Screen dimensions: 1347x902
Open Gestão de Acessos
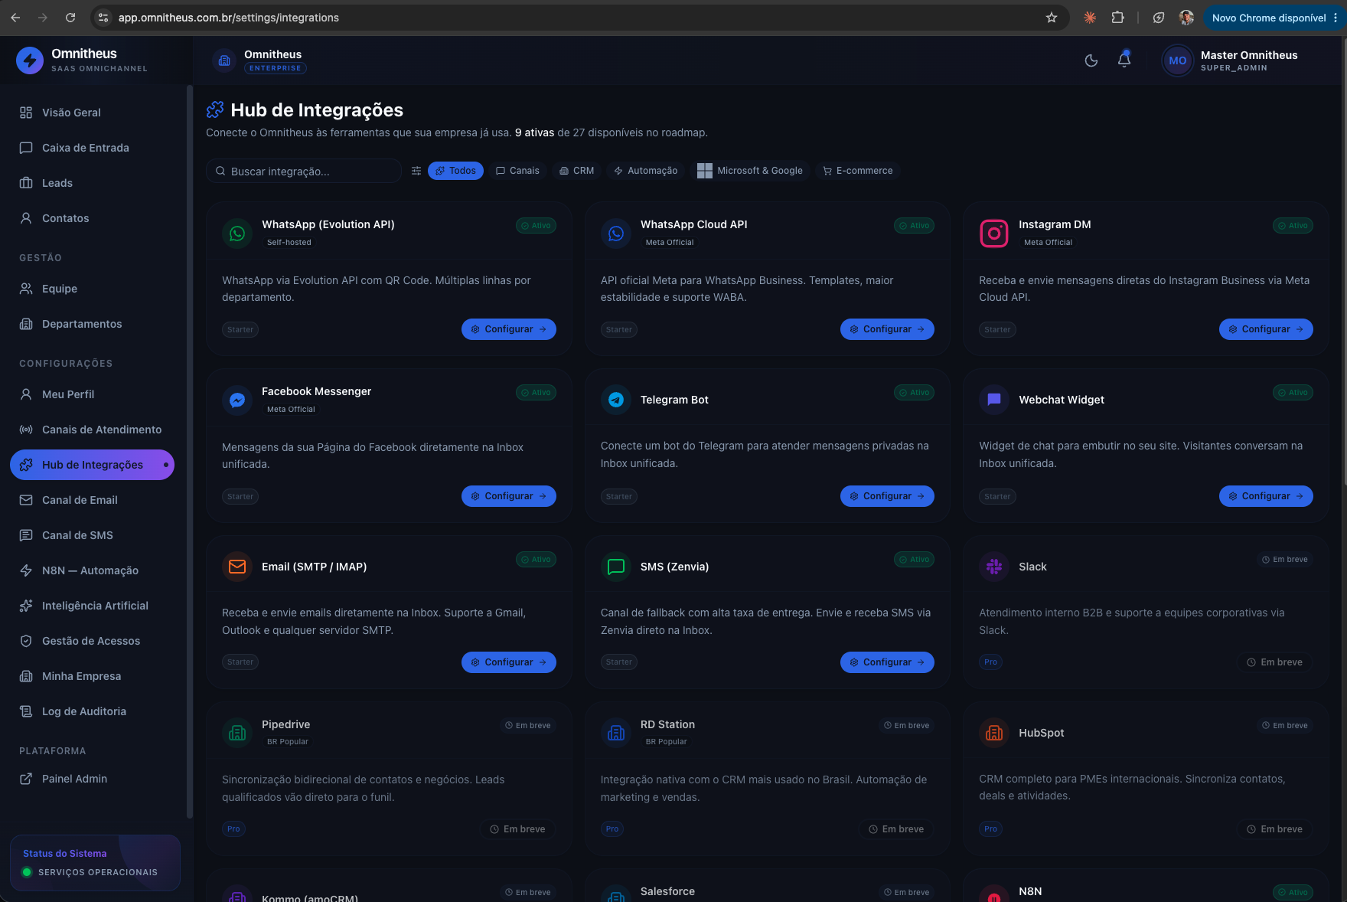pyautogui.click(x=92, y=641)
